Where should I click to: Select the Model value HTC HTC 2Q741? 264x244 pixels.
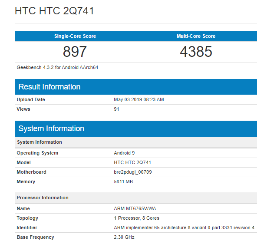132,162
